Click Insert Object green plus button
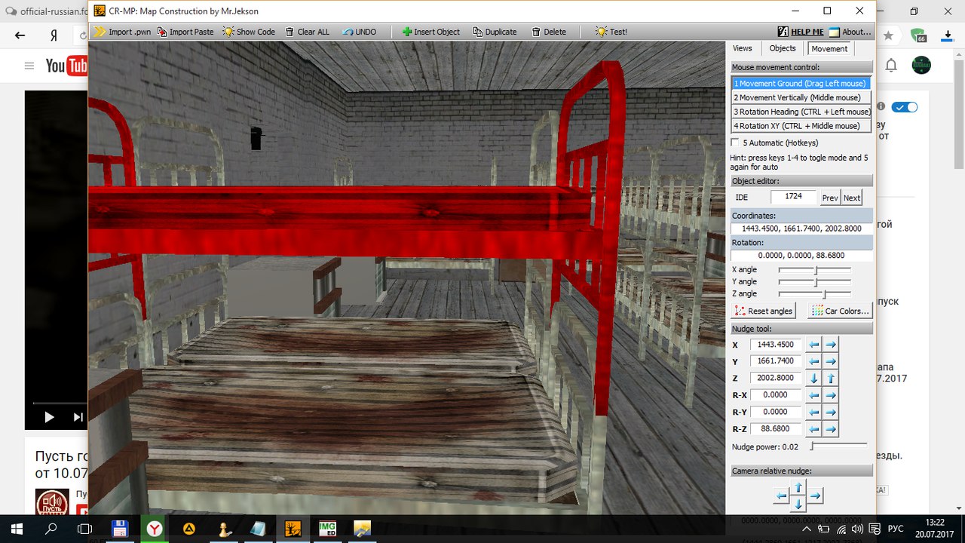The height and width of the screenshot is (543, 965). [430, 32]
